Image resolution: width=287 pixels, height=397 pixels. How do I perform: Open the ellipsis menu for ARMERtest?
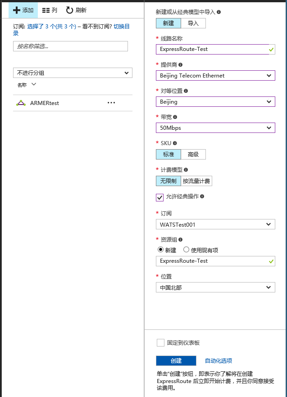(x=111, y=103)
